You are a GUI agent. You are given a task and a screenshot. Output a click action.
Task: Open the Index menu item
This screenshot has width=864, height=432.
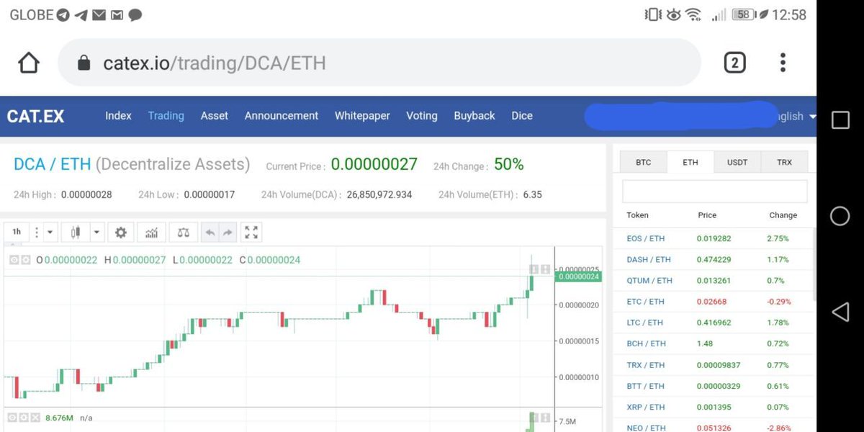(x=118, y=115)
